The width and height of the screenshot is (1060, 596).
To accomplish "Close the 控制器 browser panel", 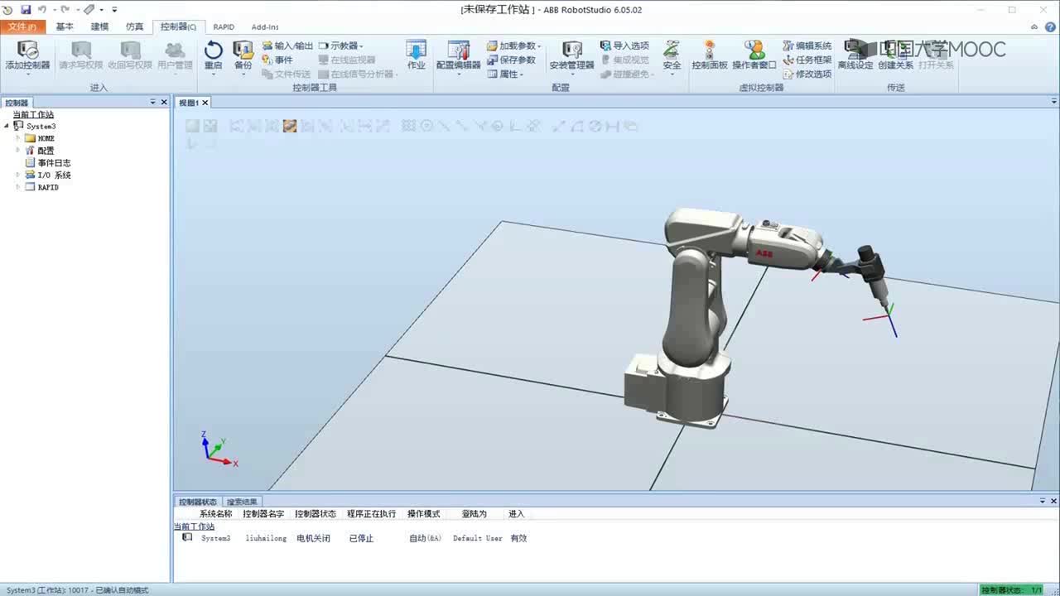I will (164, 102).
